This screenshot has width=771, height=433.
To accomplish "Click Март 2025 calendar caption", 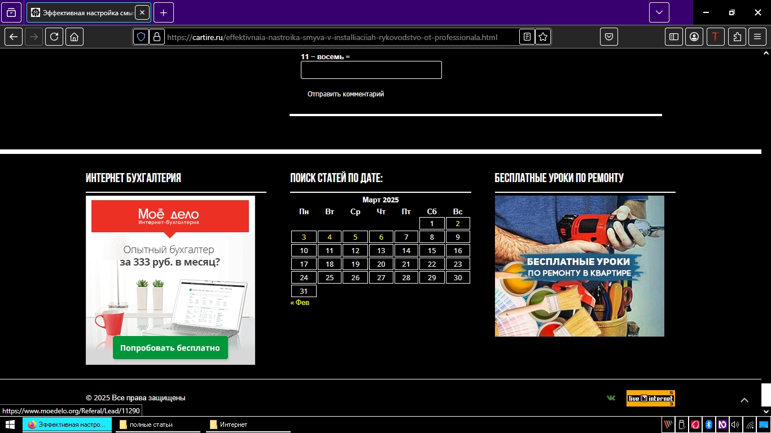I will pos(380,200).
